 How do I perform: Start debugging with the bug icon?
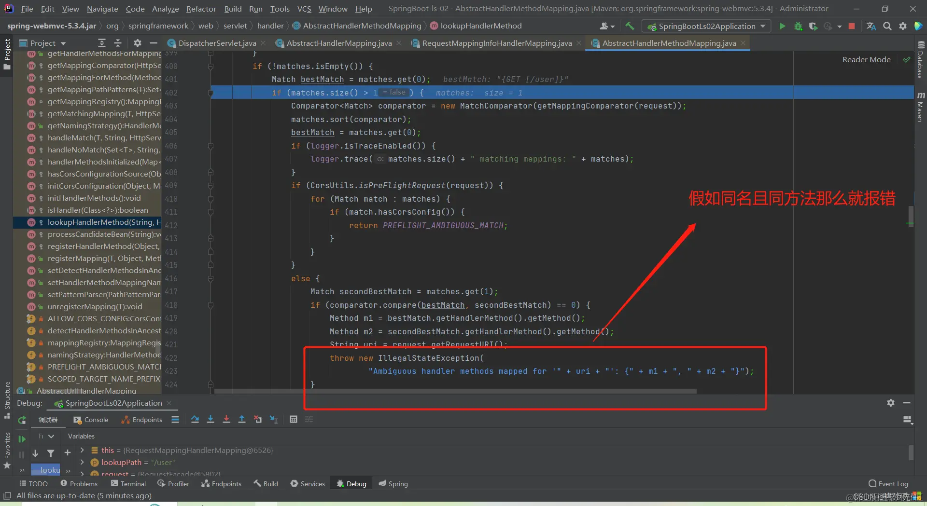798,26
